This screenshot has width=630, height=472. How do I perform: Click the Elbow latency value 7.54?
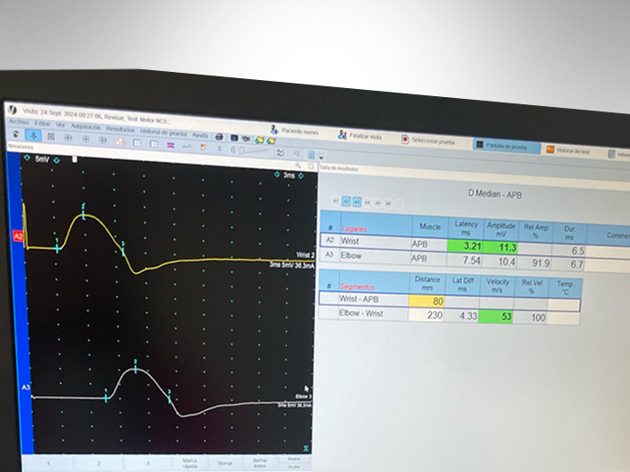pos(464,260)
